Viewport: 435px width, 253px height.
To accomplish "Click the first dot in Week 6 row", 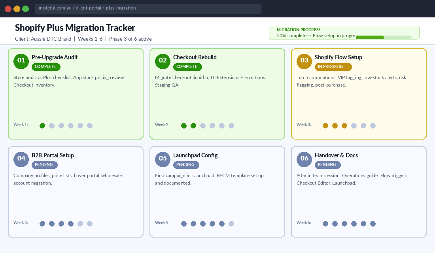I will 325,224.
